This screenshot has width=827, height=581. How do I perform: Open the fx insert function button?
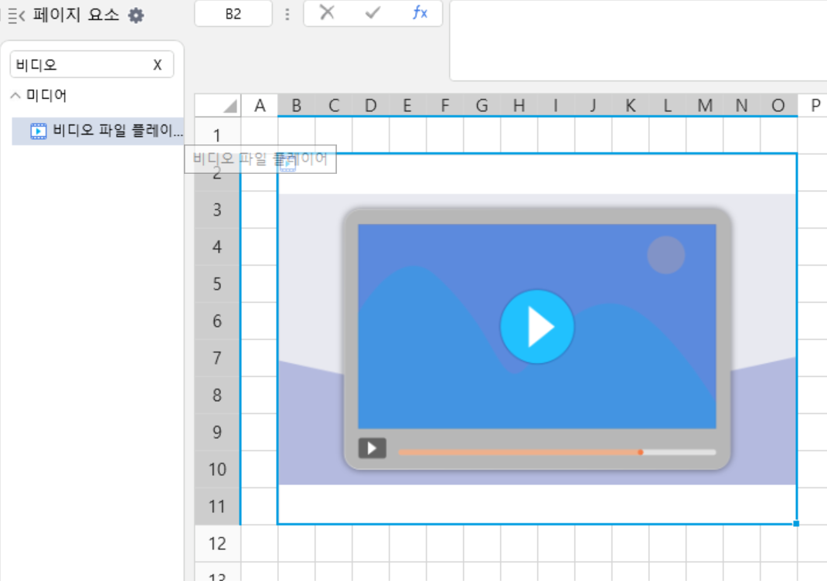pyautogui.click(x=420, y=12)
